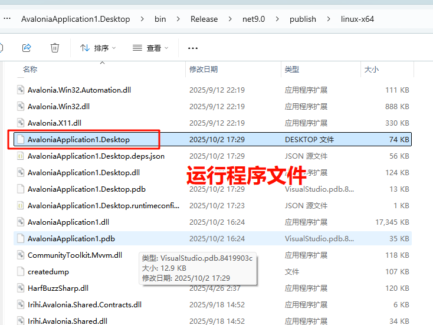Click the AvaloniaApplication1.Desktop blank file icon

point(21,139)
